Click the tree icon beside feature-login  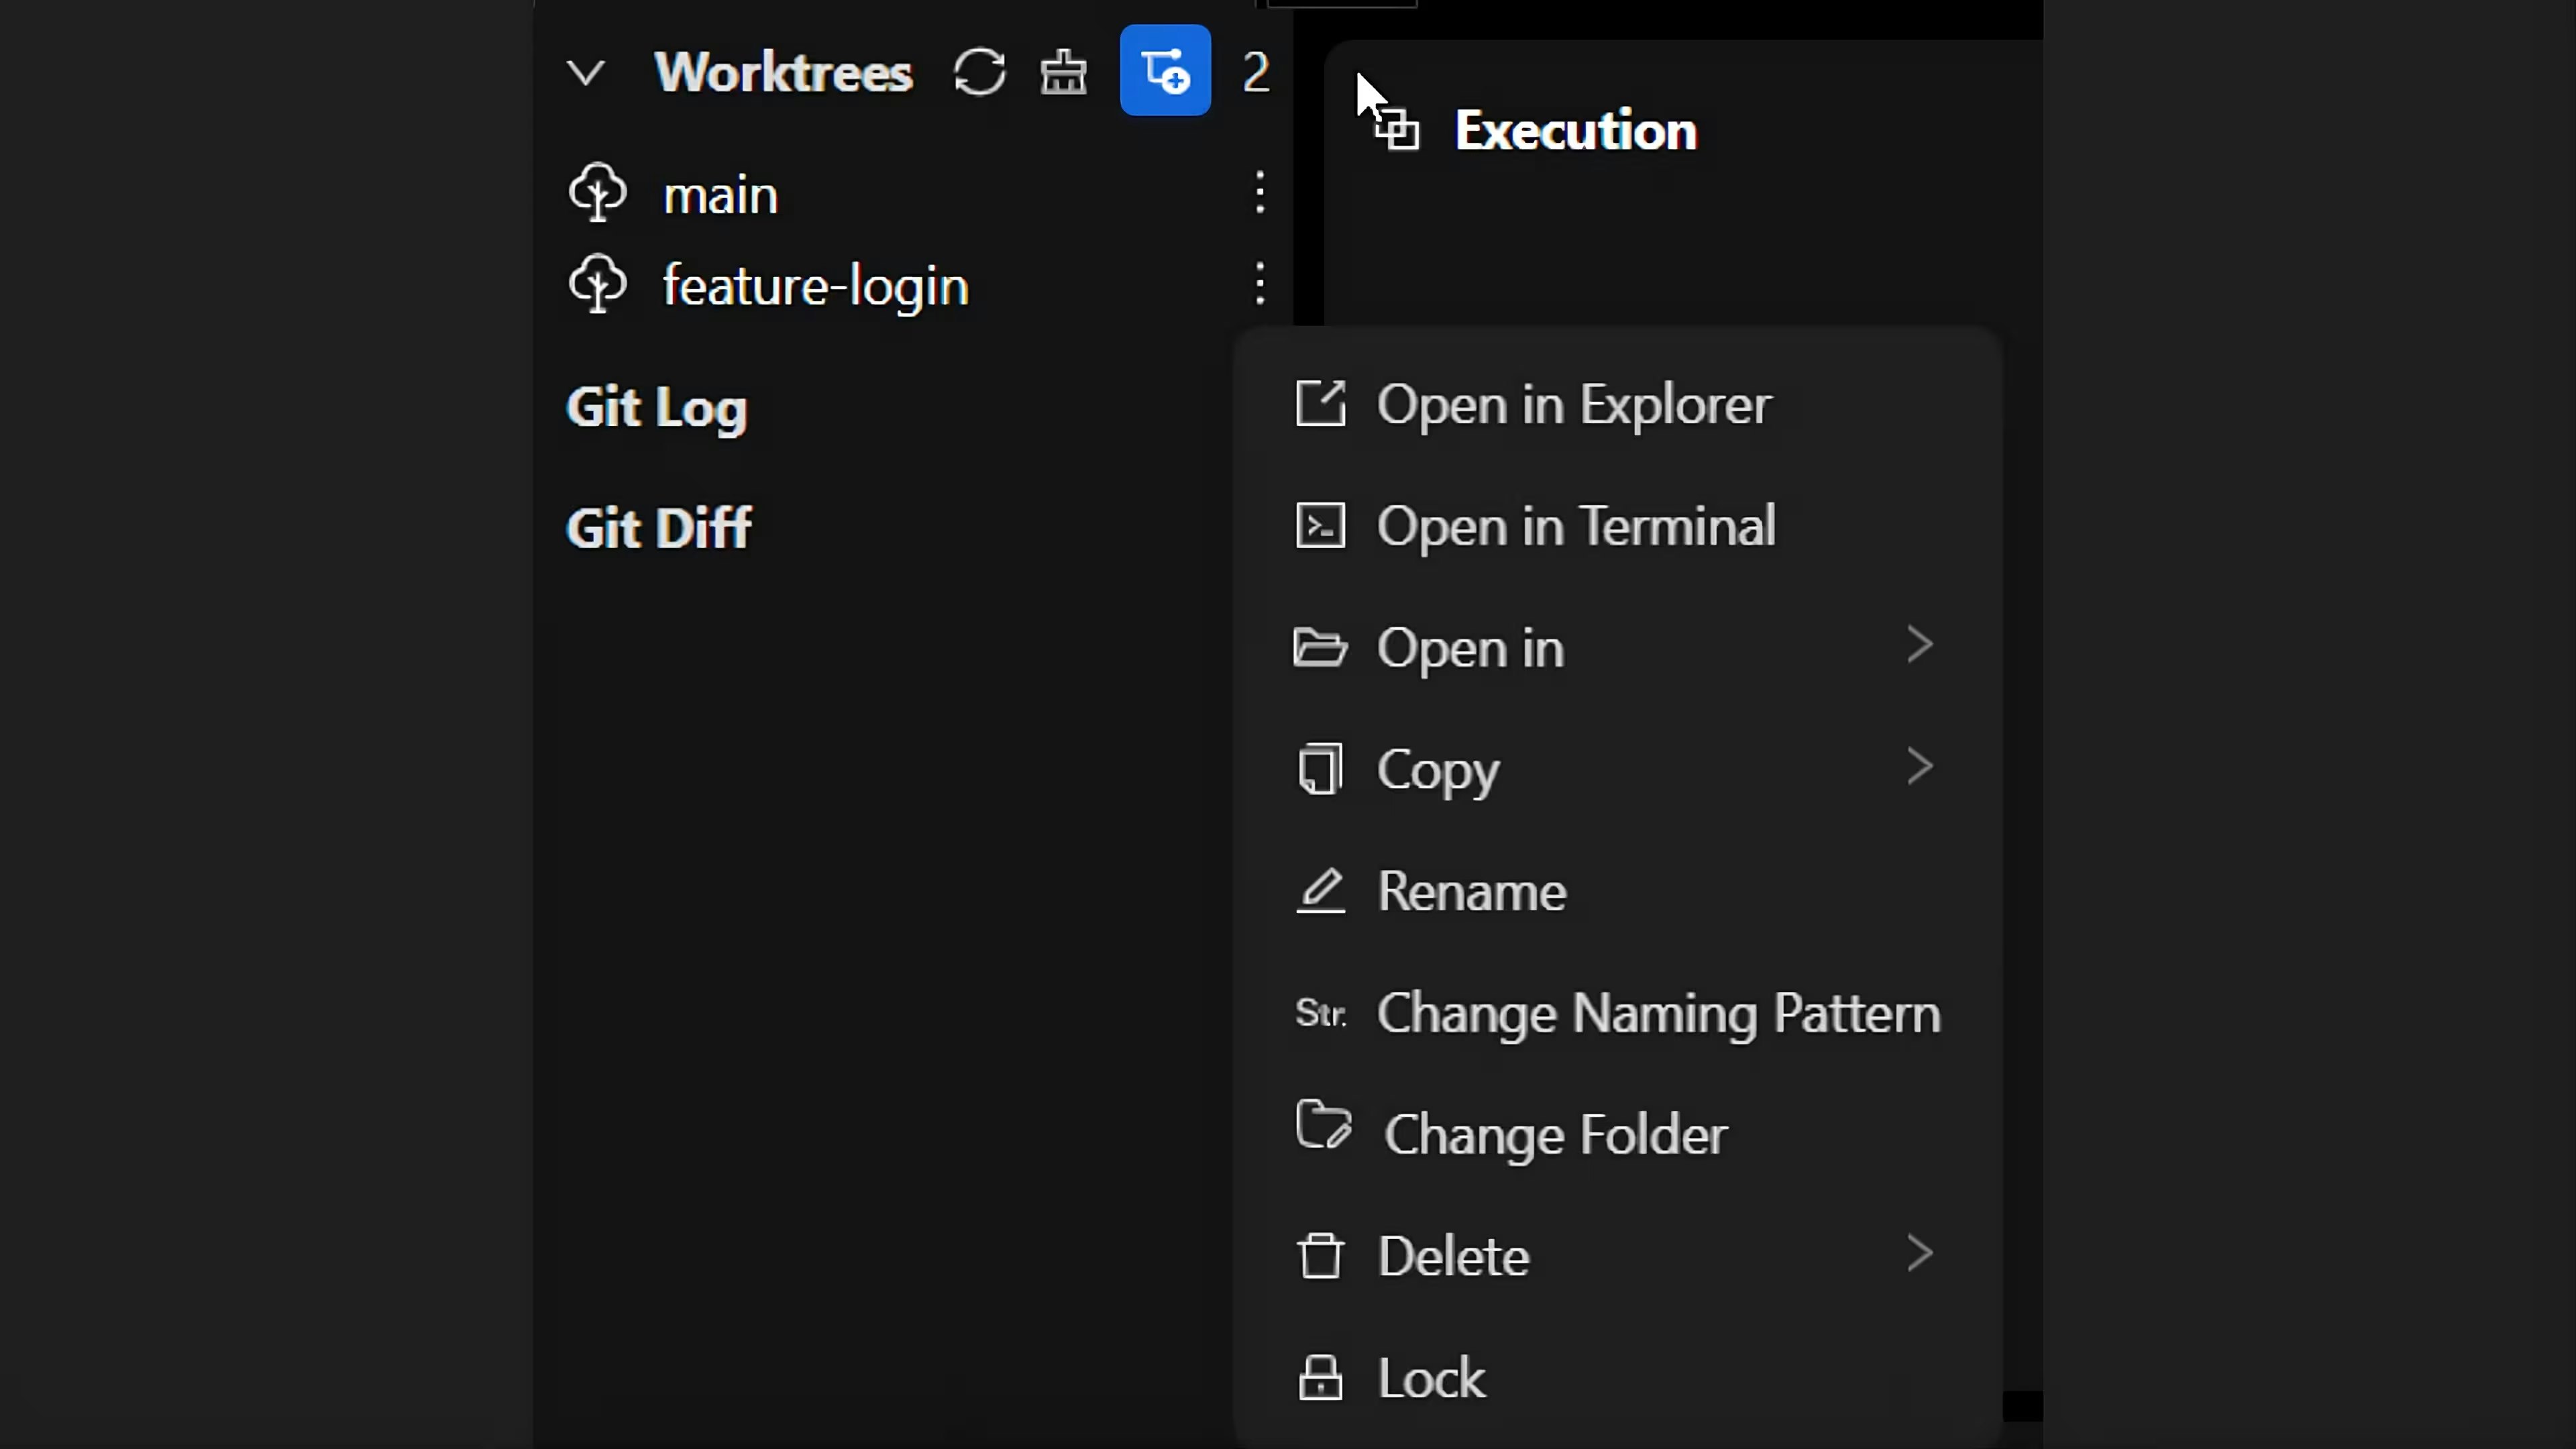click(x=598, y=284)
